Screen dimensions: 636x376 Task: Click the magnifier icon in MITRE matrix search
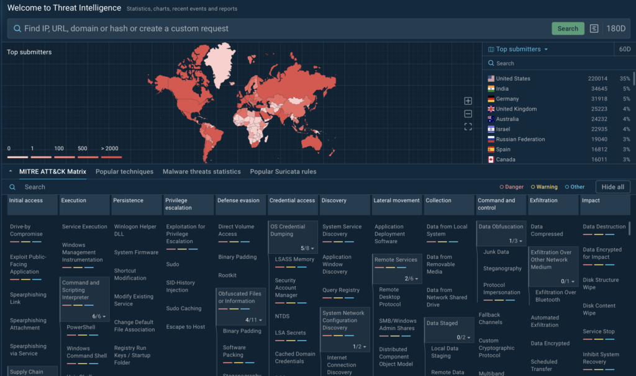(x=12, y=187)
